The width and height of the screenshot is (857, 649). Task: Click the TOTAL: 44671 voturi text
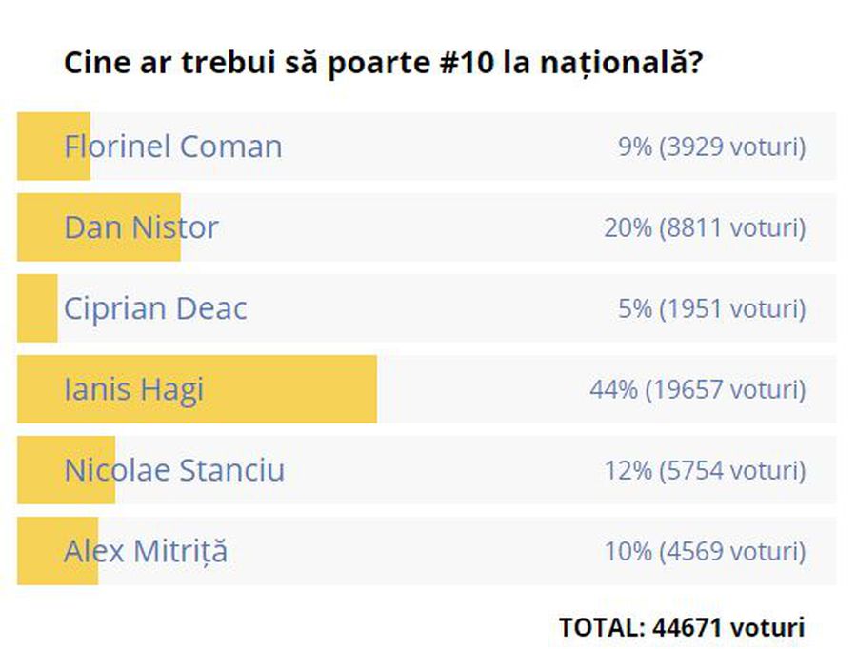682,626
